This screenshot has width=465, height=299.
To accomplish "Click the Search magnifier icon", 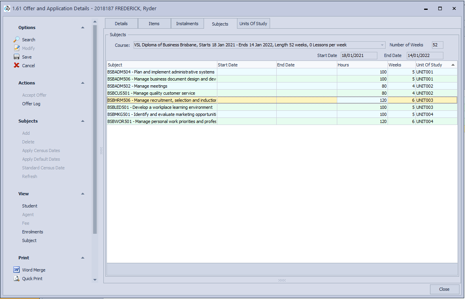I will point(17,40).
